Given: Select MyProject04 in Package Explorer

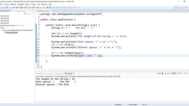Looking at the screenshot, I should (x=5, y=23).
